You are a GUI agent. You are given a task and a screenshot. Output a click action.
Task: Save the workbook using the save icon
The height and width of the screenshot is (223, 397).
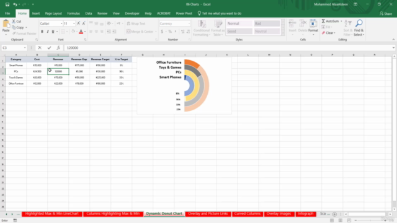[x=7, y=4]
